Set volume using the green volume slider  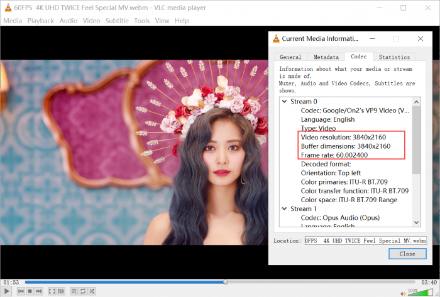420,292
